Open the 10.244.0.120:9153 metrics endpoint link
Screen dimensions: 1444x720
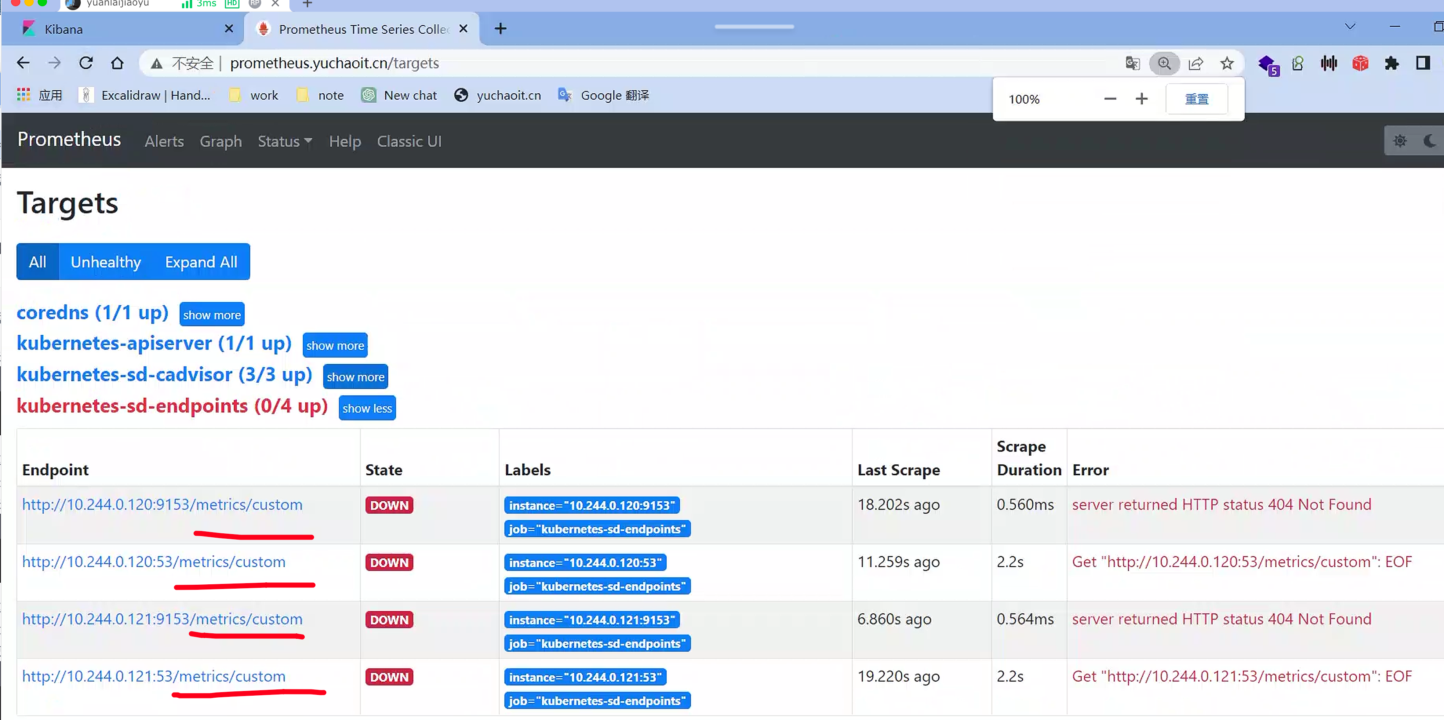tap(162, 504)
